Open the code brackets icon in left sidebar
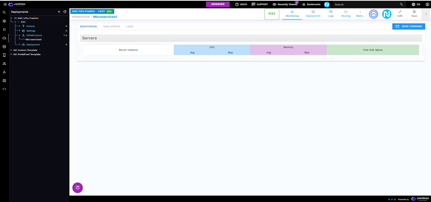Screen dimensions: 431x202 4,89
